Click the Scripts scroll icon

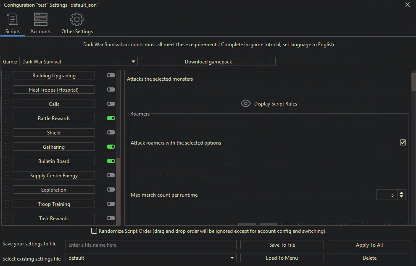(x=13, y=19)
